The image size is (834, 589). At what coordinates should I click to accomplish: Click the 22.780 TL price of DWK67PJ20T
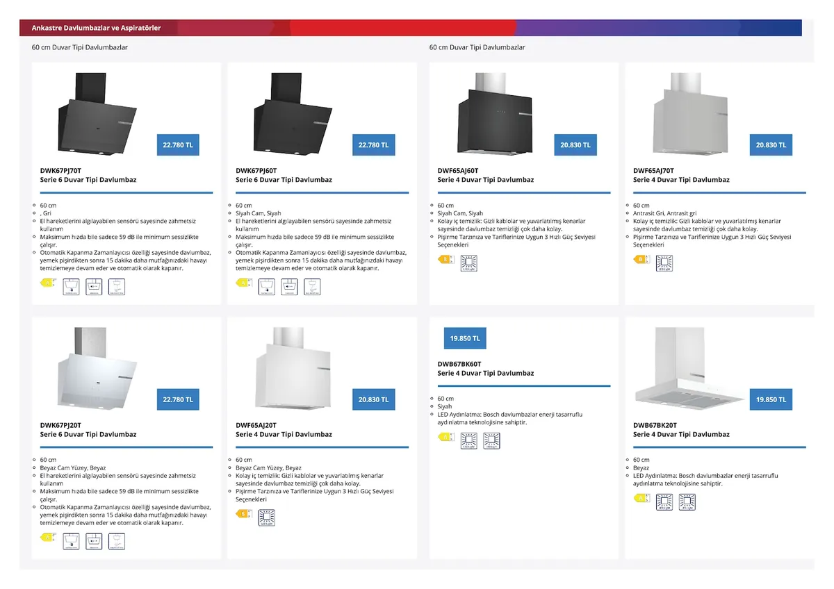pyautogui.click(x=178, y=400)
